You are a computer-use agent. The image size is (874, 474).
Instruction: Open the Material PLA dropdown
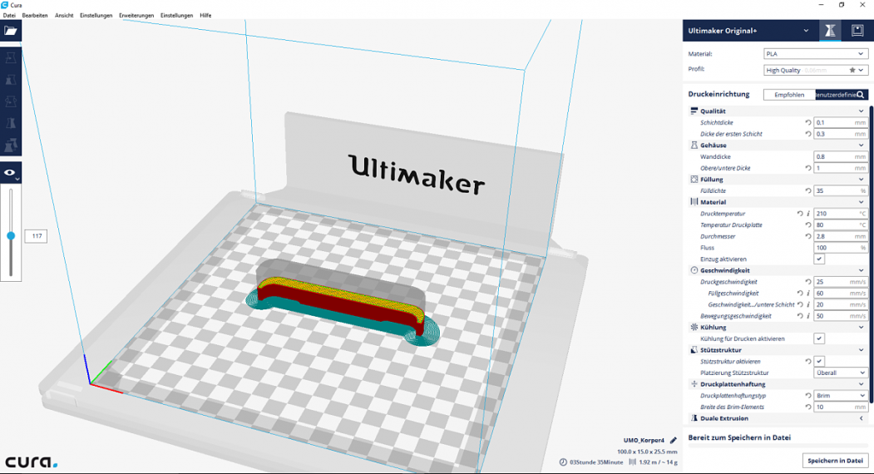(x=816, y=54)
